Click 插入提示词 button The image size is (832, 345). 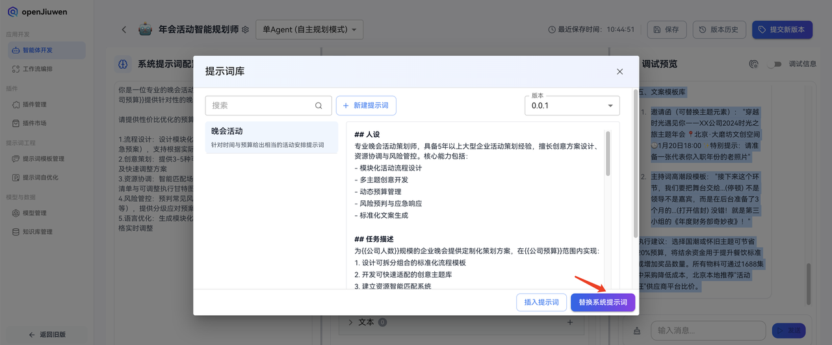[541, 303]
